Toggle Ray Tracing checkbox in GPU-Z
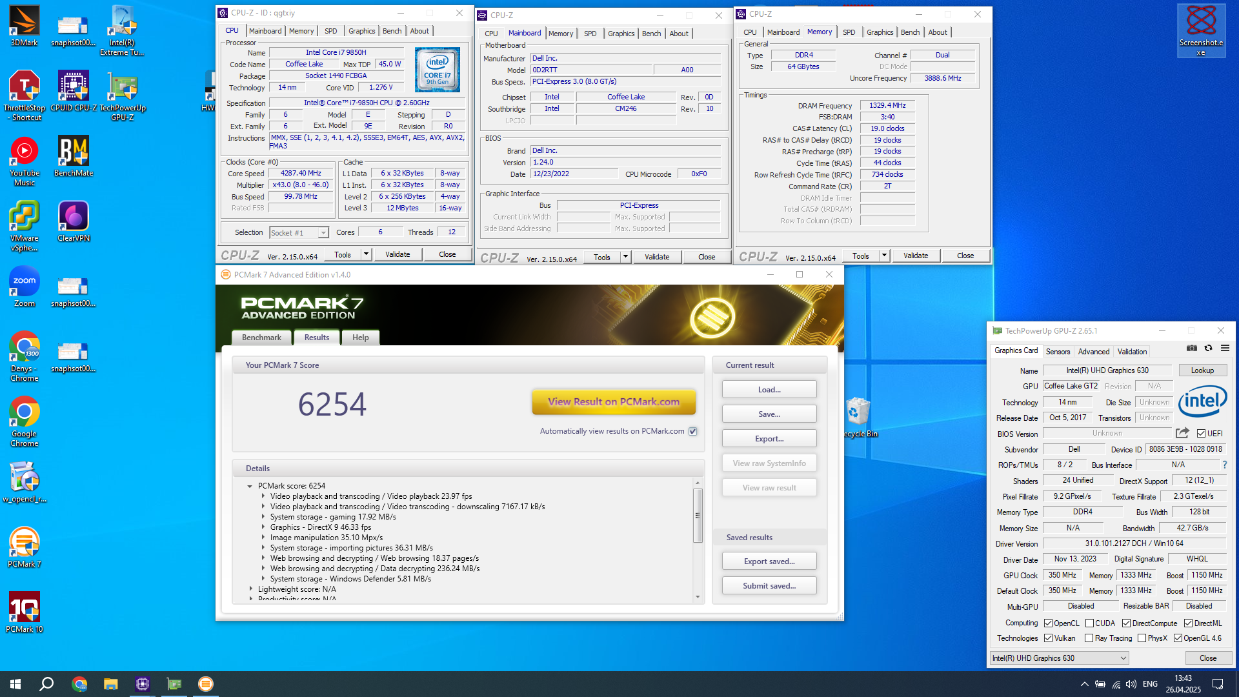This screenshot has width=1239, height=697. 1089,638
